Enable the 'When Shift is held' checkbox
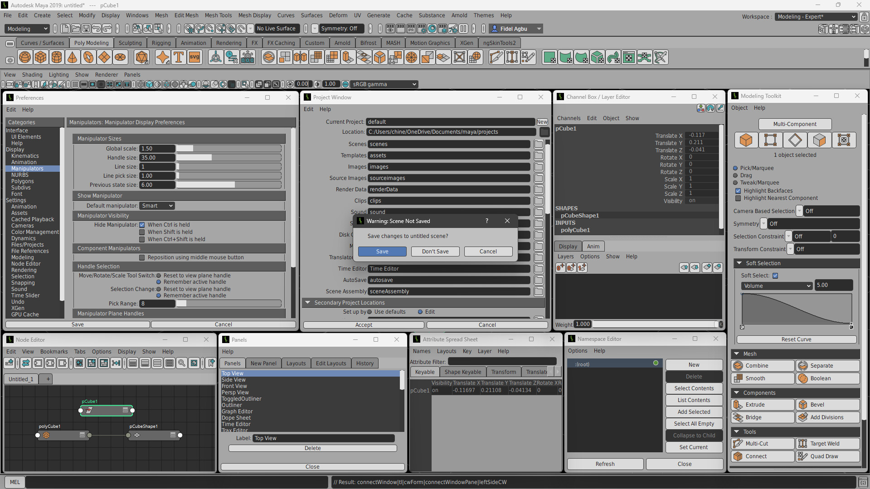Image resolution: width=870 pixels, height=489 pixels. click(142, 232)
